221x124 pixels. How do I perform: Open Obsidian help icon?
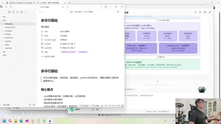click(x=30, y=105)
